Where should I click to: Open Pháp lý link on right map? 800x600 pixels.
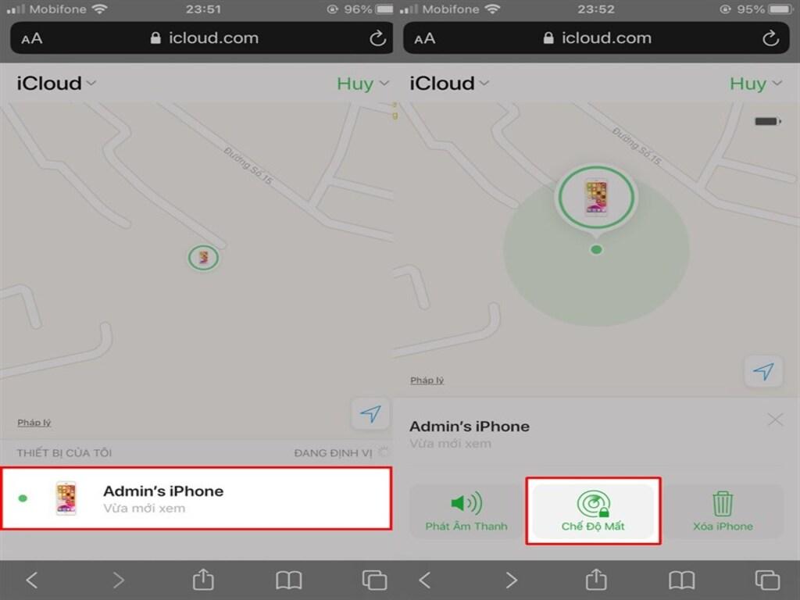tap(427, 380)
